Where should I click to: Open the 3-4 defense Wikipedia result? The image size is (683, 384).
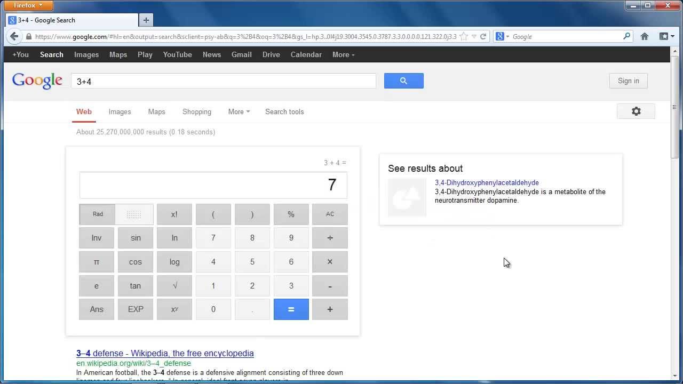coord(165,353)
